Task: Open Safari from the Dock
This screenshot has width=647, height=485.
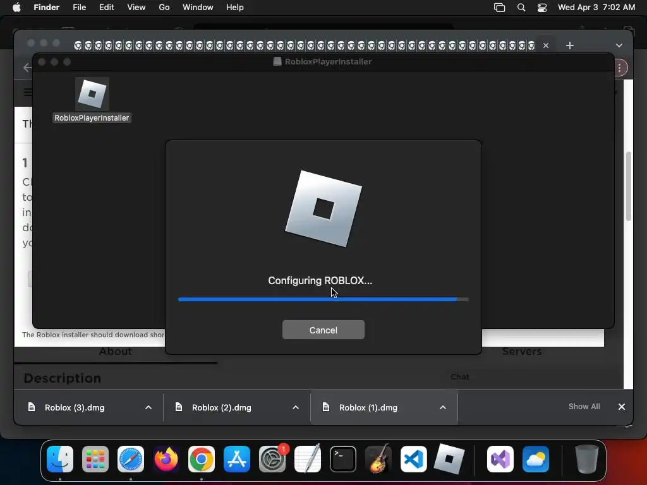Action: [x=131, y=459]
